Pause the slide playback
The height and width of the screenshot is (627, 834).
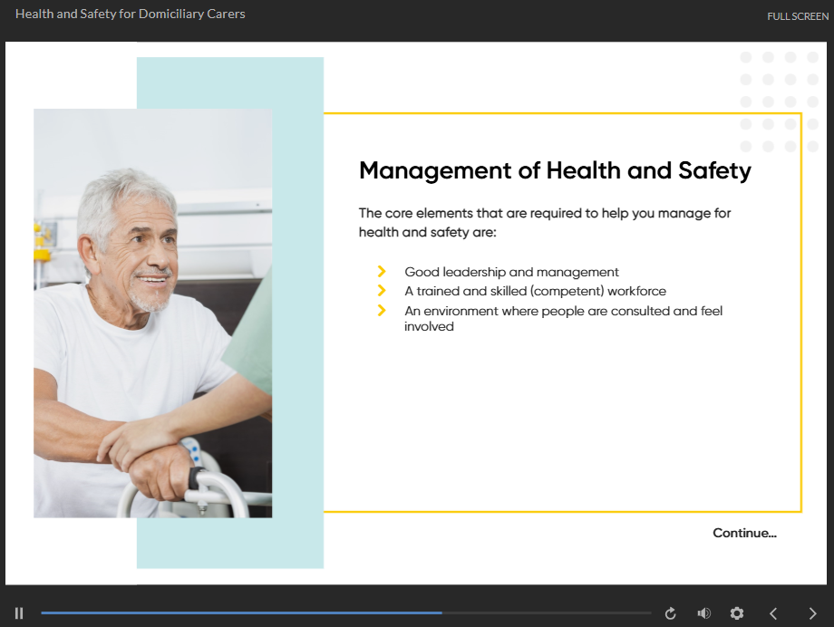tap(19, 613)
